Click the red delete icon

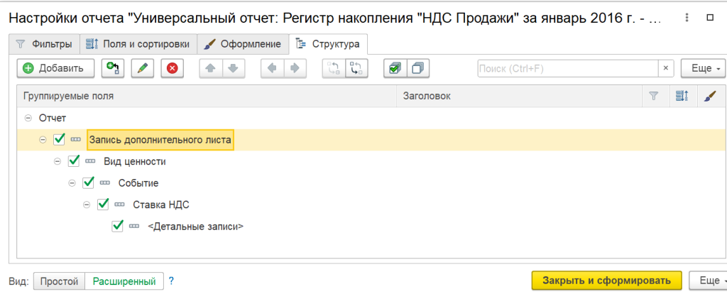point(173,68)
